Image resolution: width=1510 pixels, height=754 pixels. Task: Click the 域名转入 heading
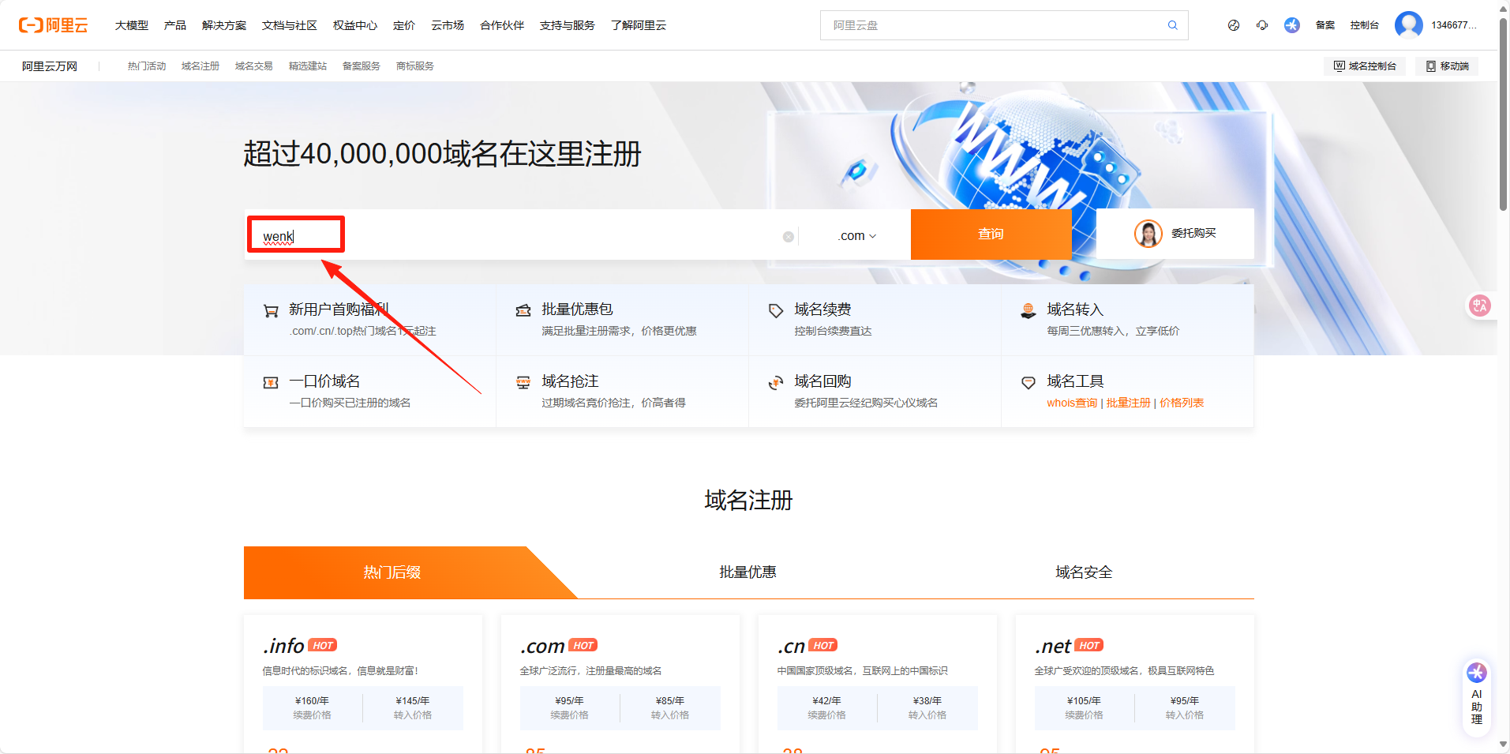[x=1075, y=309]
